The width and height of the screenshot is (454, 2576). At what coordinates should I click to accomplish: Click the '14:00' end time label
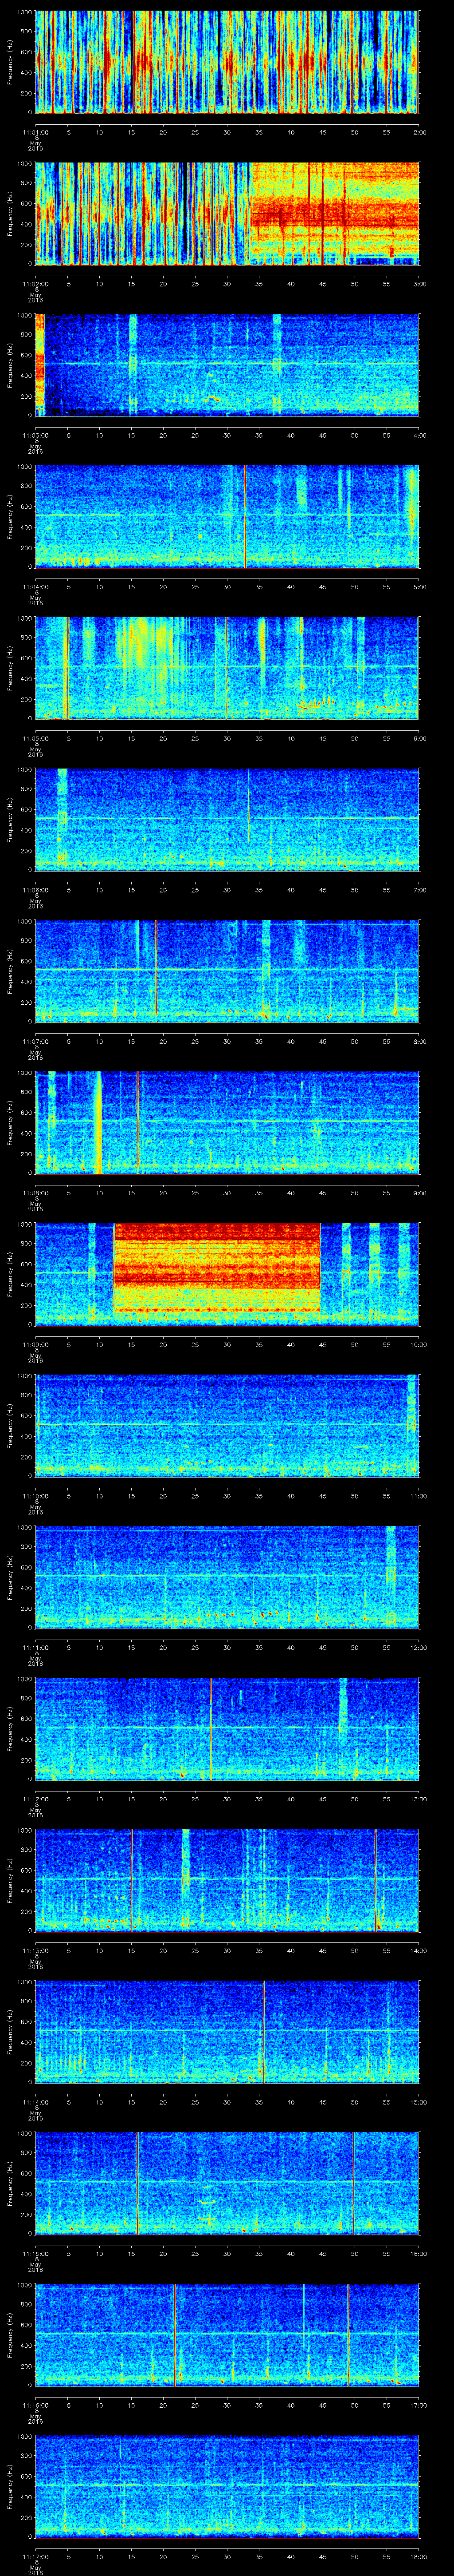pos(418,1950)
